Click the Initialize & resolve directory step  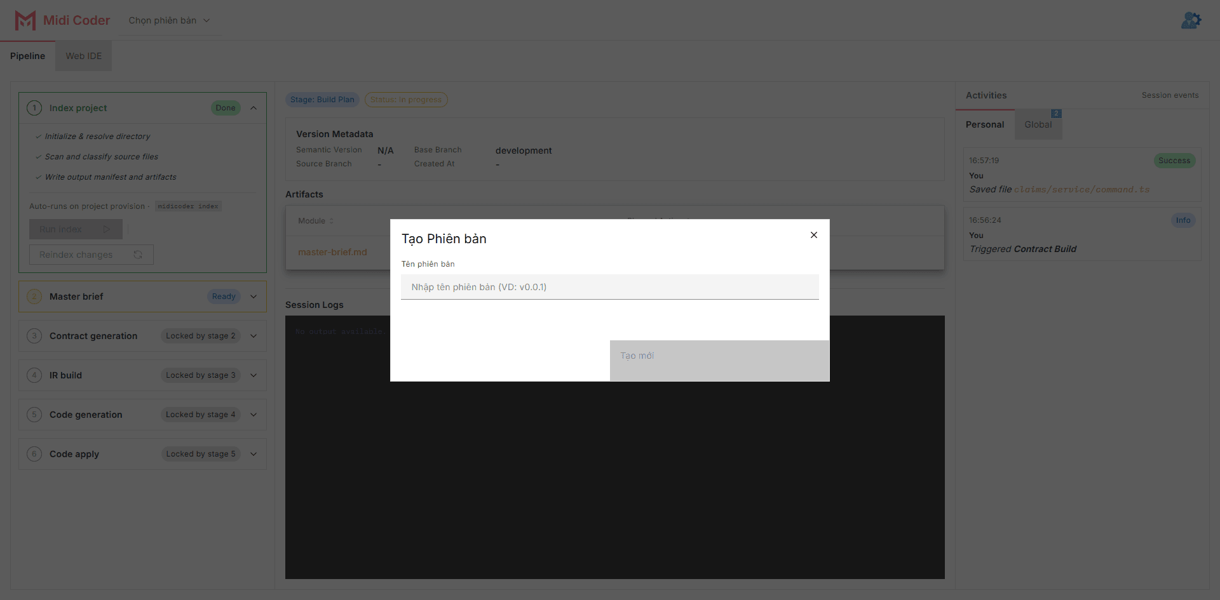[x=93, y=137]
